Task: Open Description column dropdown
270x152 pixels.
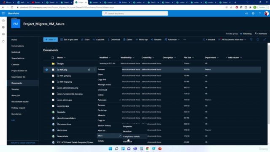Action: (169, 57)
